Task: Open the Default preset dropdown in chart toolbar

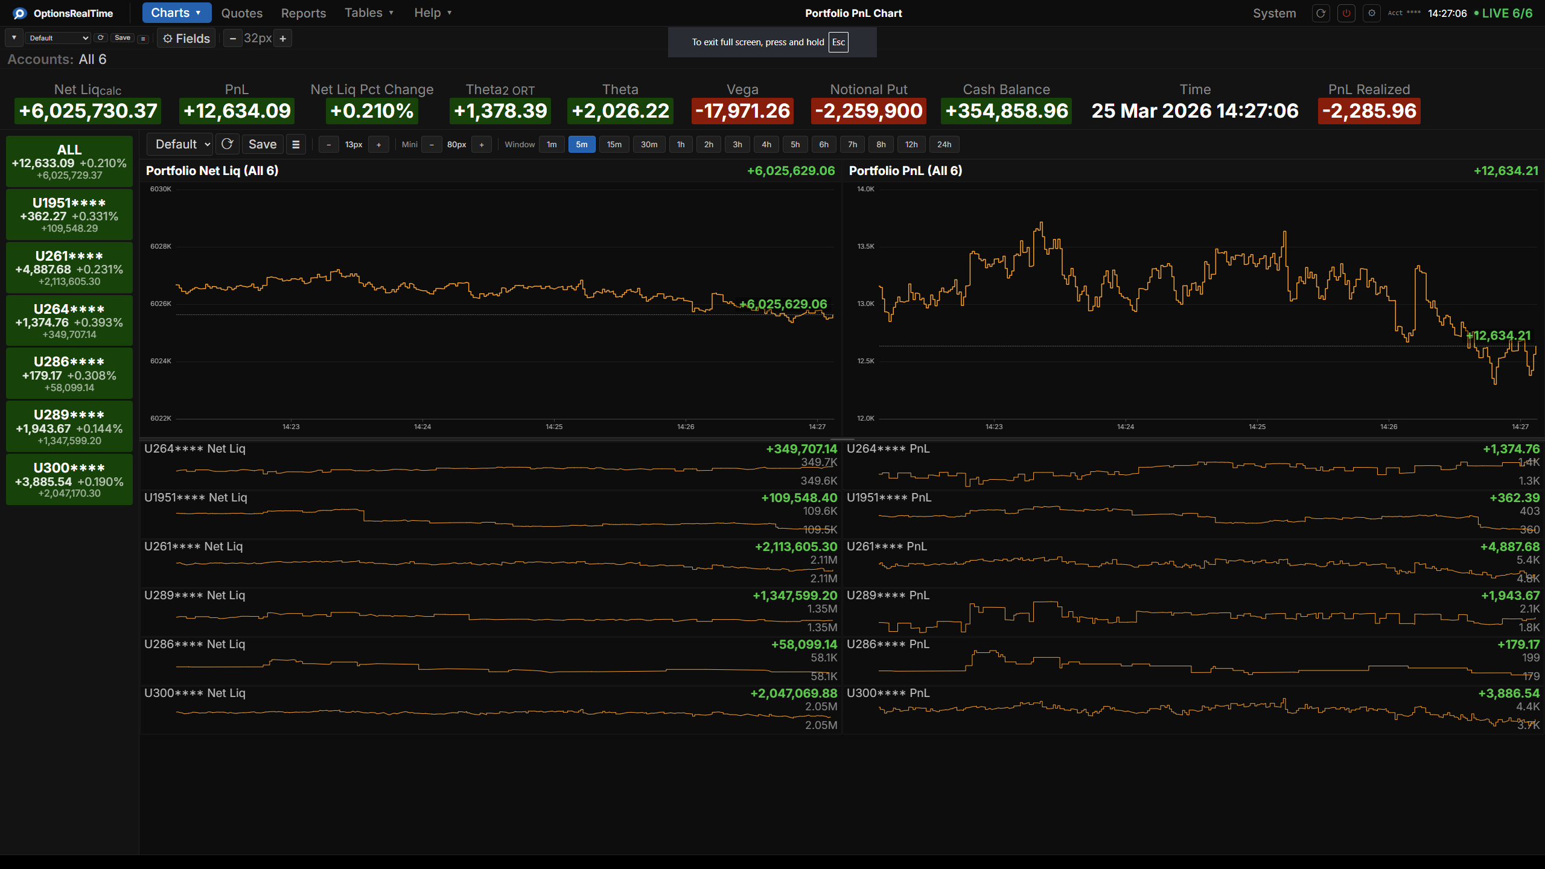Action: click(x=179, y=144)
